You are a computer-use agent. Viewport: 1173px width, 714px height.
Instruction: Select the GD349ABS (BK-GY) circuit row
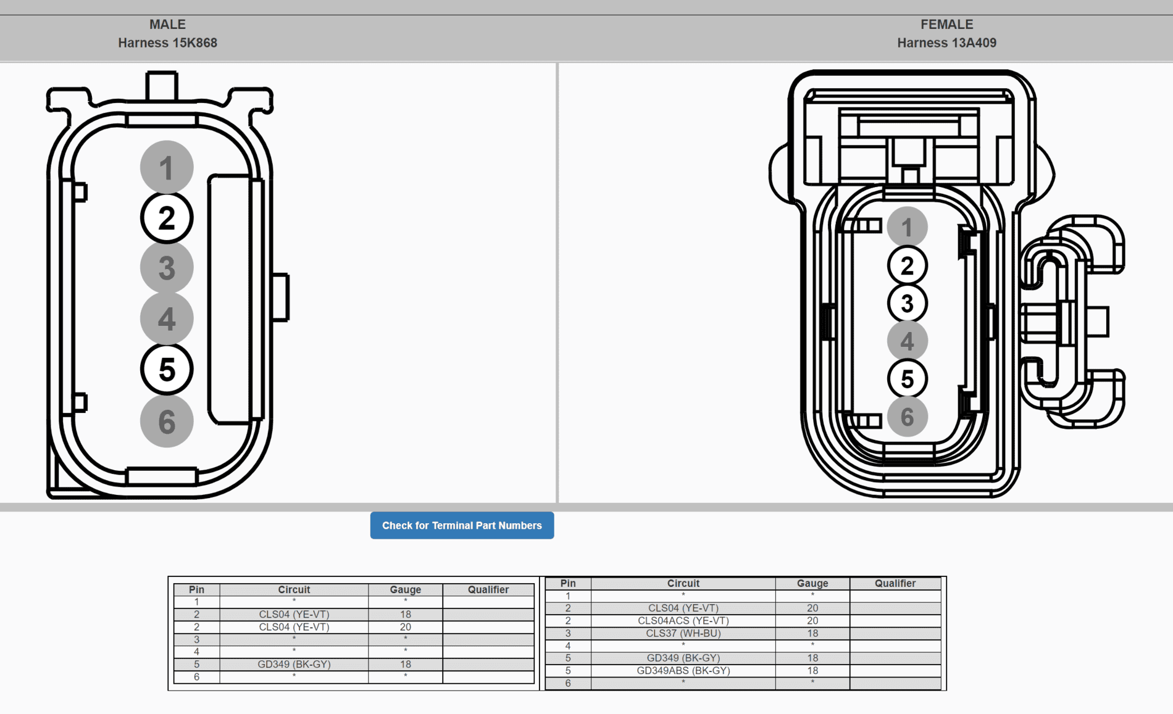[x=743, y=671]
